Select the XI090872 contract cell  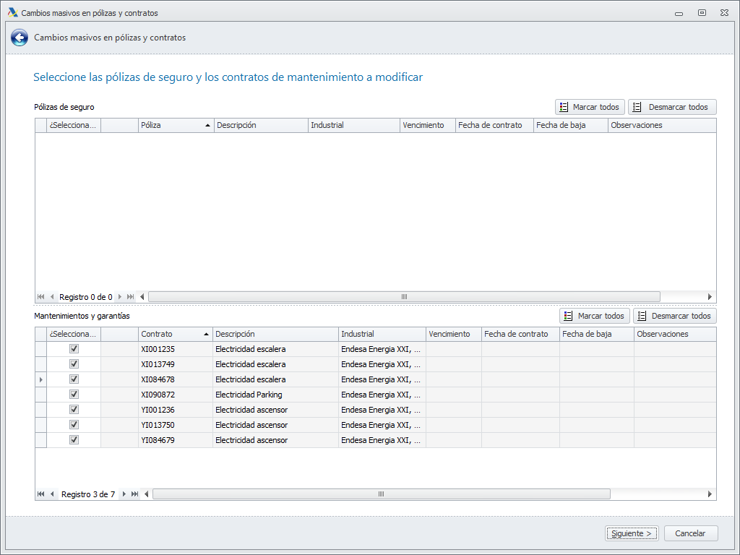(x=175, y=394)
